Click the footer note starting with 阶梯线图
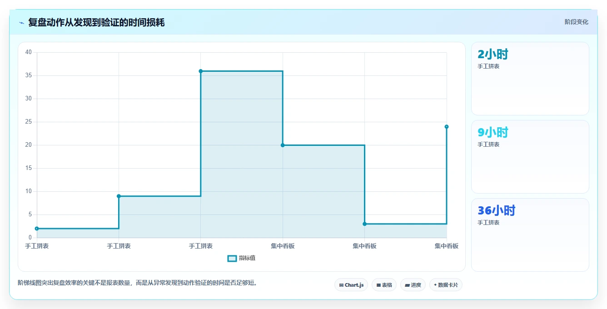Viewport: 607px width, 309px height. coord(138,283)
